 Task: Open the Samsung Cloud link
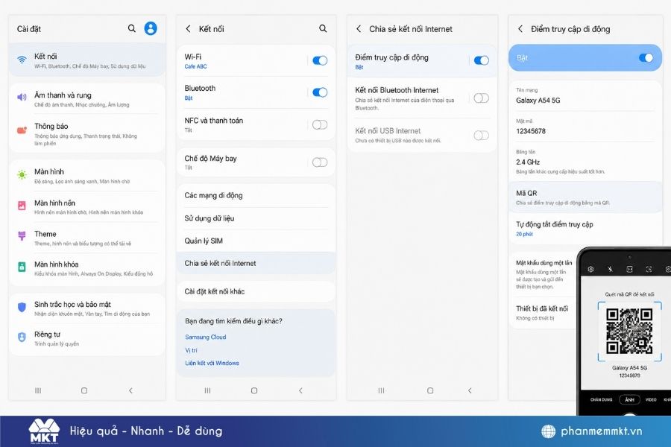click(206, 337)
